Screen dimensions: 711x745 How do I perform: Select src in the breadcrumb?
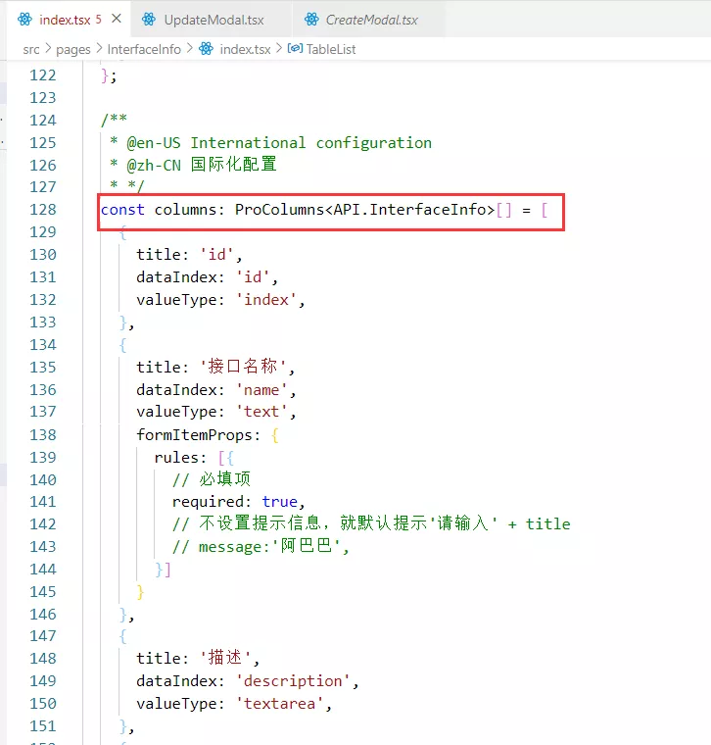coord(31,49)
